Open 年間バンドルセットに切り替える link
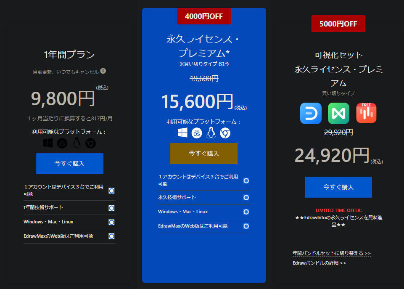404x289 pixels. point(332,253)
